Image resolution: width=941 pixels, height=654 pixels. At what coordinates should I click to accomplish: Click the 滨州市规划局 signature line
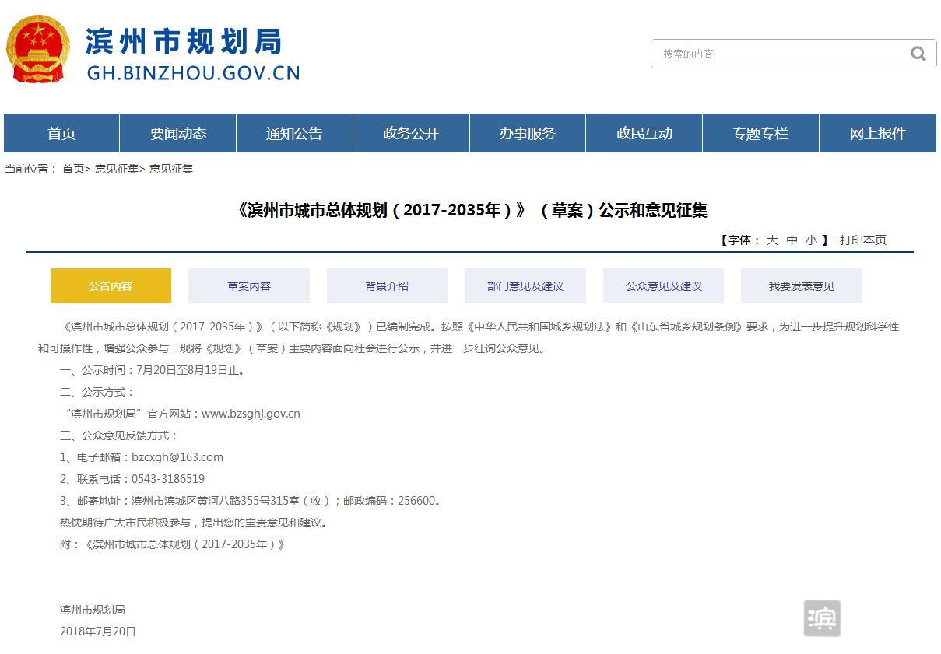(93, 610)
